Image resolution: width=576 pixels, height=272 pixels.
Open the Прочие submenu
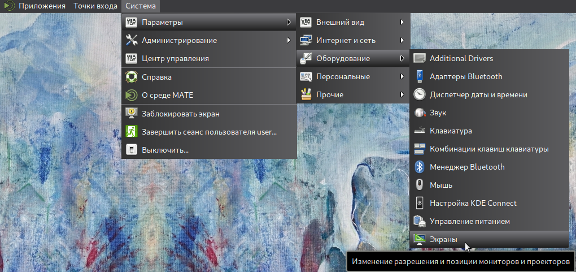tap(353, 94)
